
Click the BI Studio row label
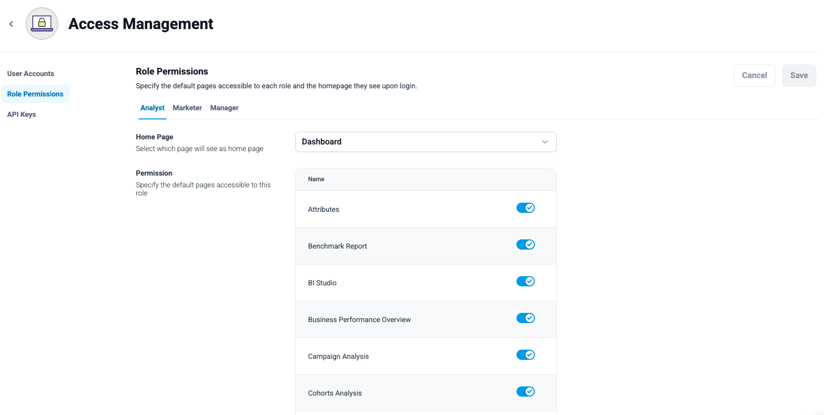(322, 283)
